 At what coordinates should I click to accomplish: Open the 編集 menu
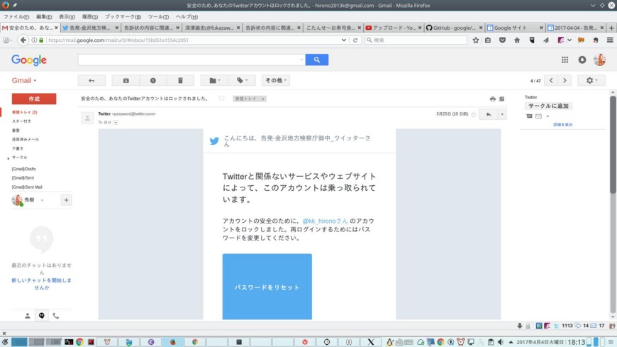pyautogui.click(x=44, y=16)
